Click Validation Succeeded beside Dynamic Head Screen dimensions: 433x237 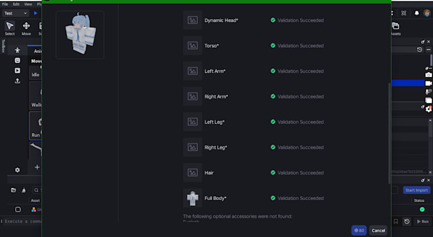[301, 20]
